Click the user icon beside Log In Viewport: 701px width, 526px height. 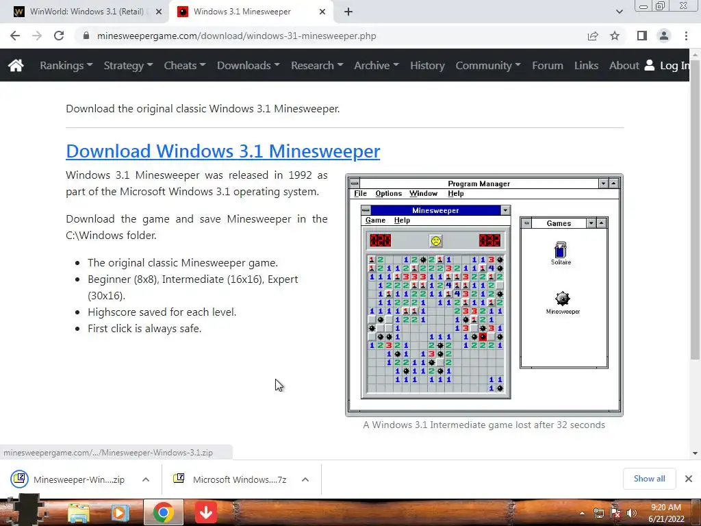(650, 65)
